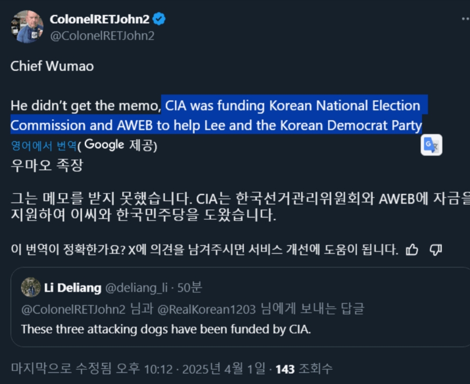Open the ColonelRETJohn2 display name link
Image resolution: width=470 pixels, height=384 pixels.
tap(100, 19)
